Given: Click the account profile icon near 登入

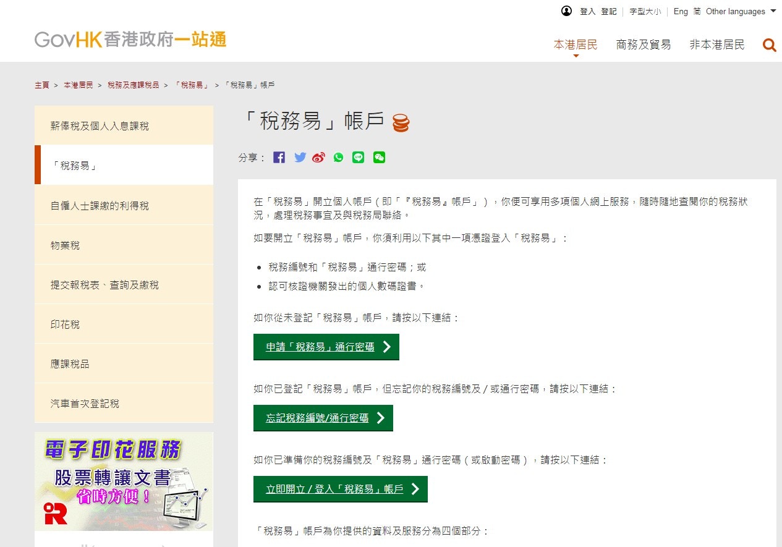Looking at the screenshot, I should point(567,11).
